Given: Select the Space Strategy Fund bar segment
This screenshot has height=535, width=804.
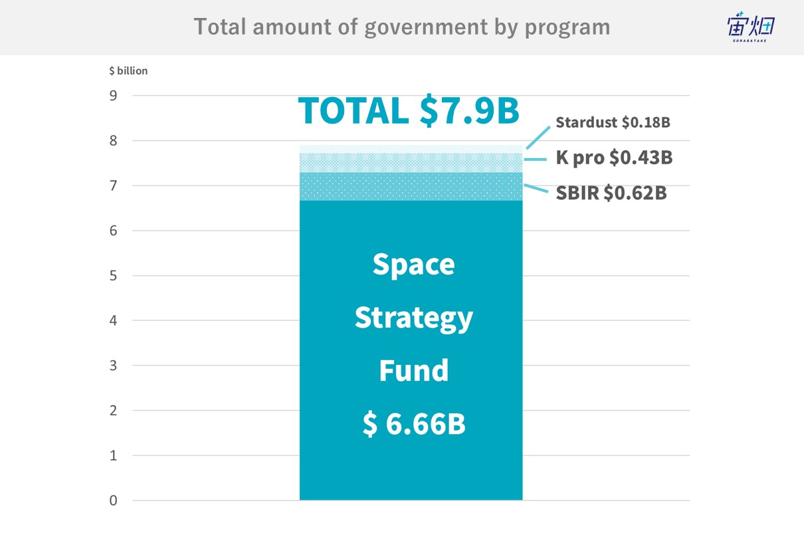Looking at the screenshot, I should pyautogui.click(x=411, y=350).
